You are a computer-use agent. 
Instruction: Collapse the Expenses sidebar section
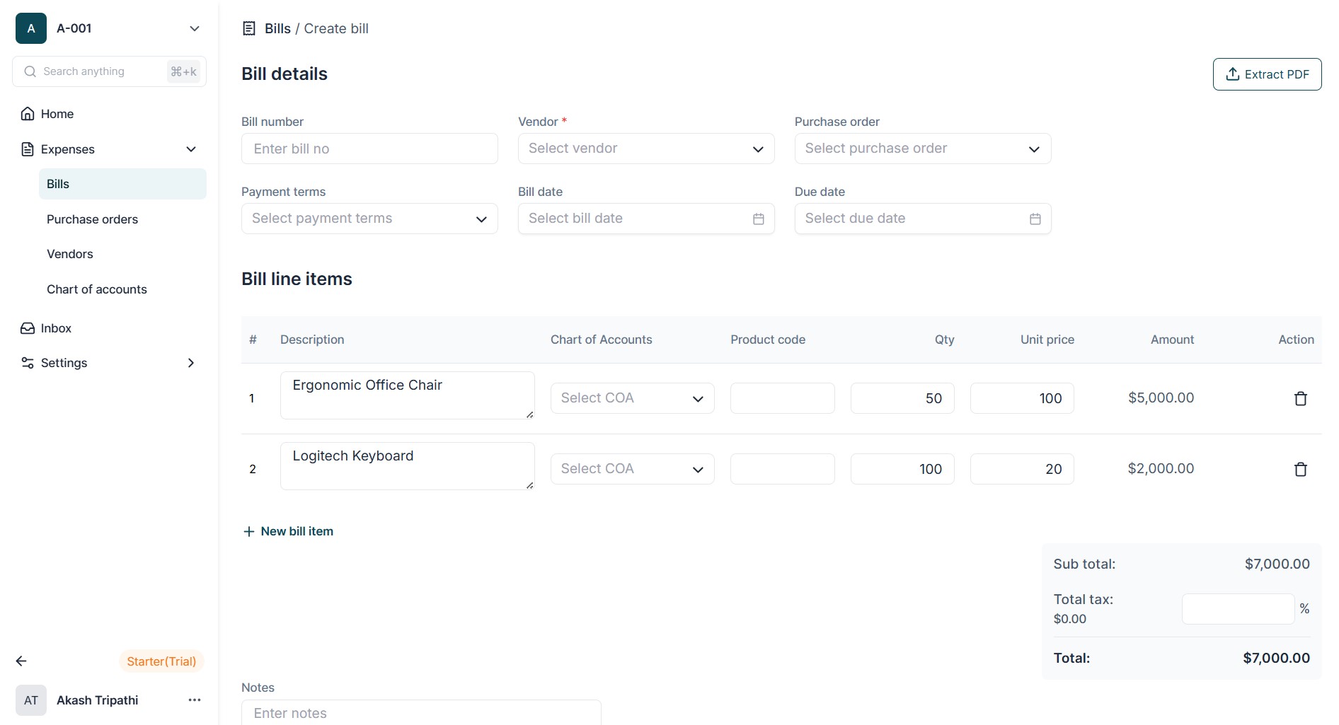click(190, 149)
